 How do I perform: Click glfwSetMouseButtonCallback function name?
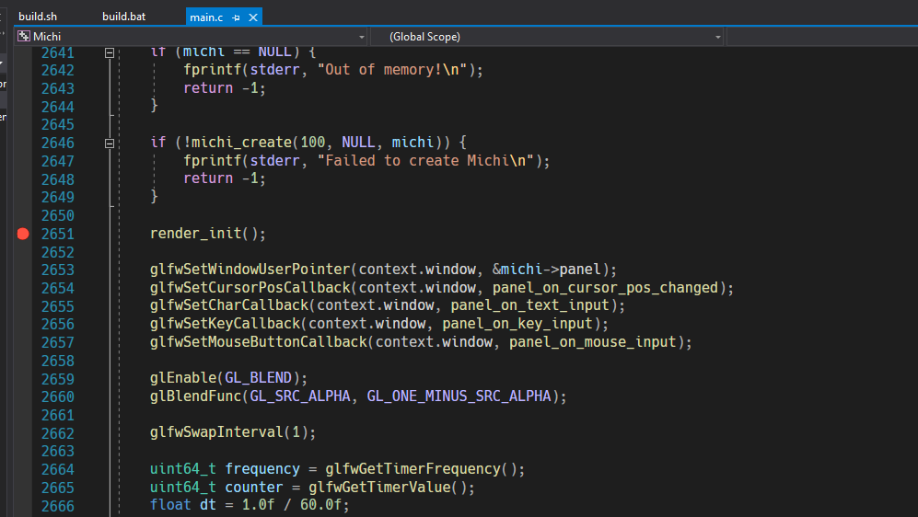pos(258,341)
